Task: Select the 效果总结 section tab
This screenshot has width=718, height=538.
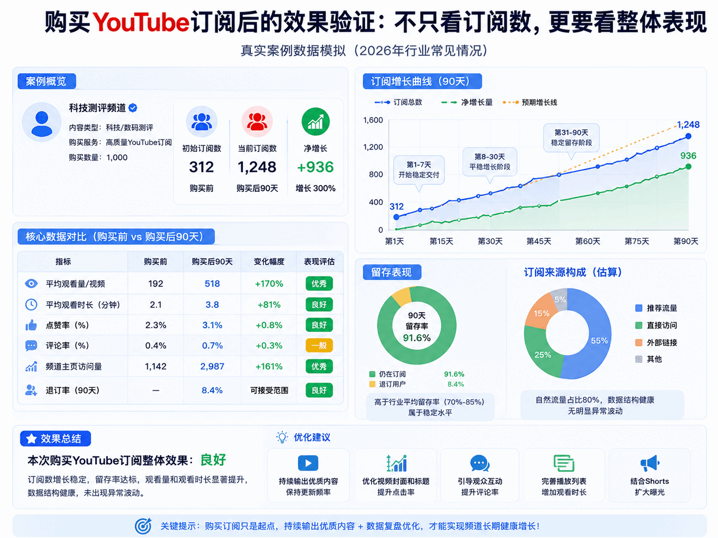Action: coord(56,439)
